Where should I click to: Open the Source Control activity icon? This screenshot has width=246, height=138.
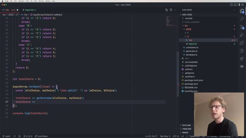coord(242,27)
